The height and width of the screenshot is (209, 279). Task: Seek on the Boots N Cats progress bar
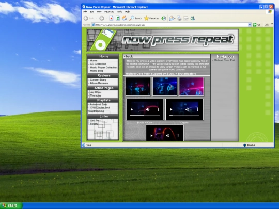(145, 115)
